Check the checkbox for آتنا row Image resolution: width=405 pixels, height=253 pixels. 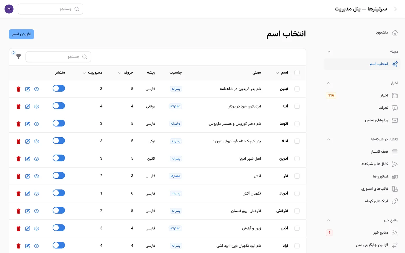coord(297,106)
